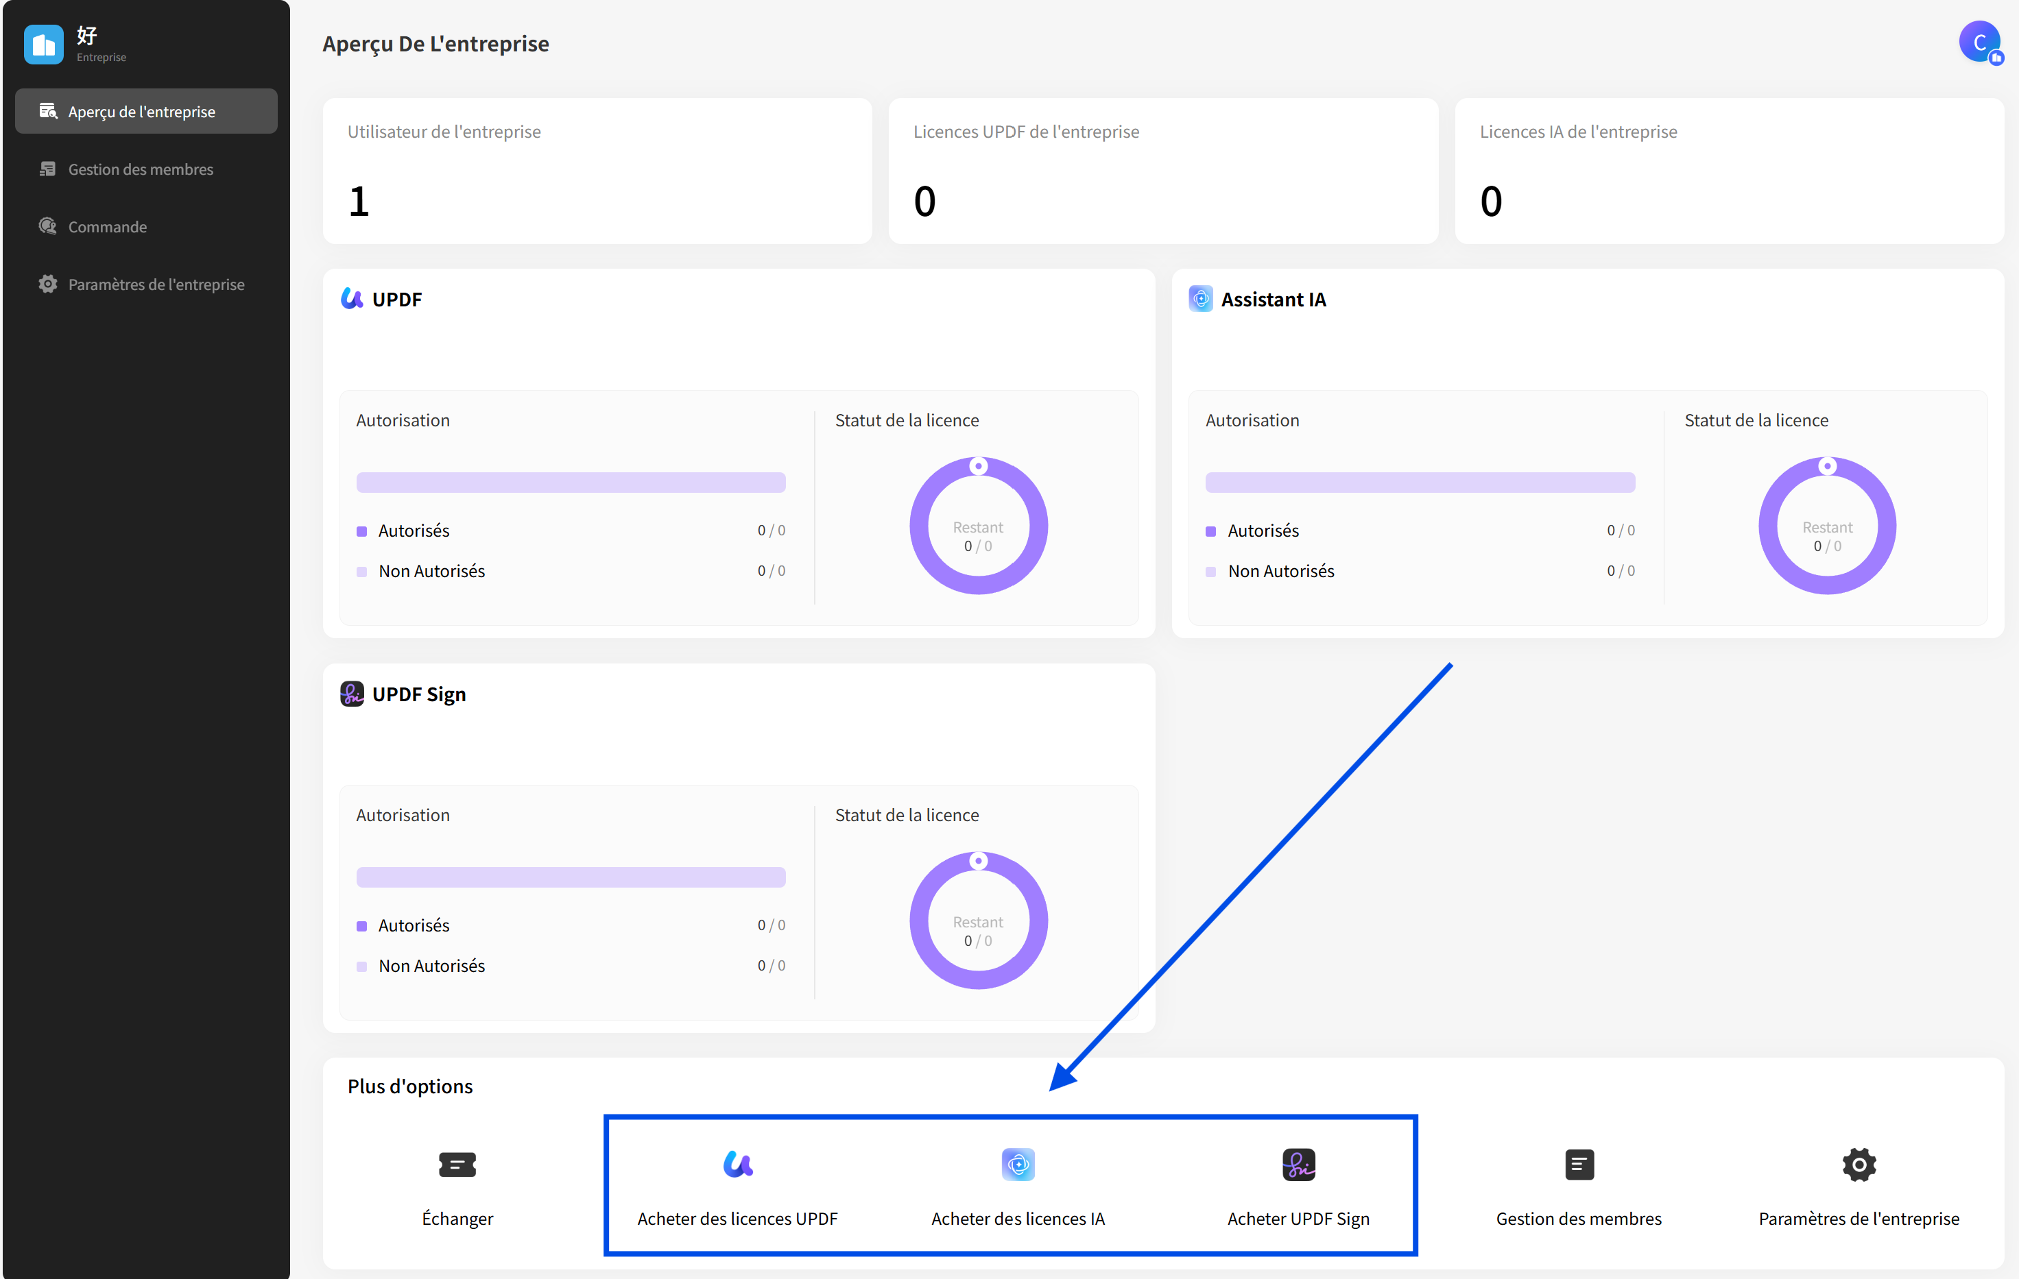Click the Aperçu De L'entreprise page title
This screenshot has height=1279, width=2019.
tap(436, 44)
